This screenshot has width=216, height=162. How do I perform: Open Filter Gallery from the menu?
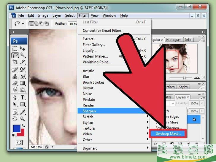94,45
